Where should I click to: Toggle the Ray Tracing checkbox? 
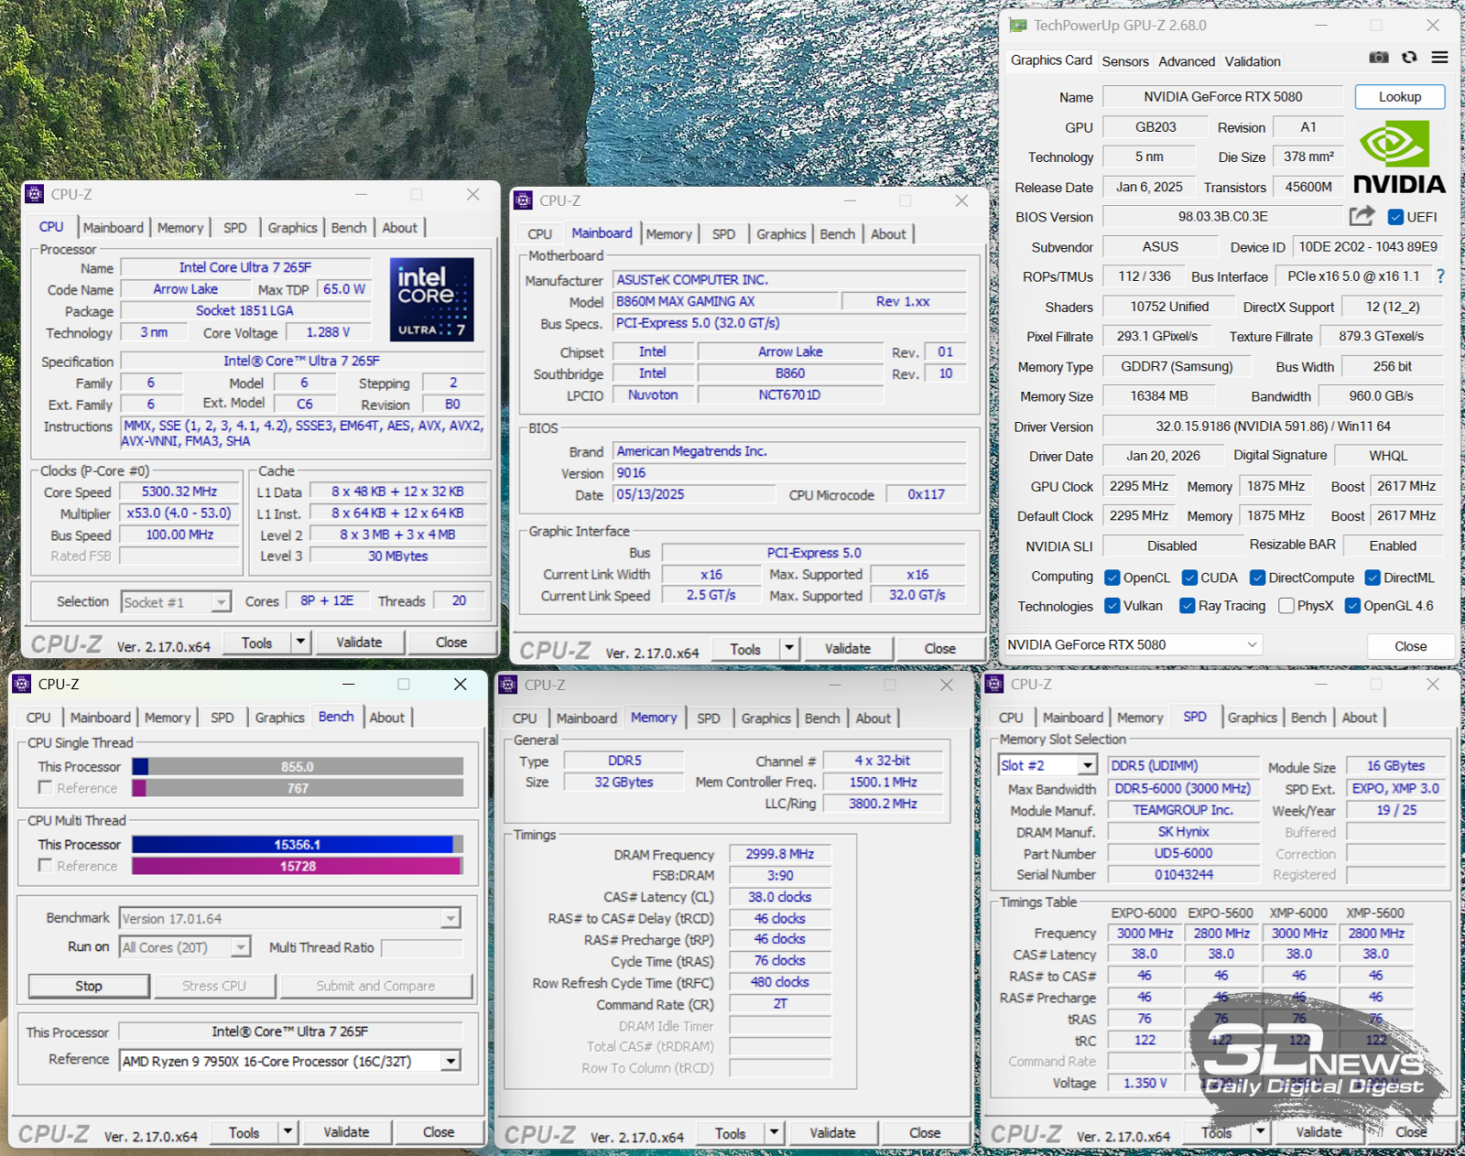[x=1188, y=606]
